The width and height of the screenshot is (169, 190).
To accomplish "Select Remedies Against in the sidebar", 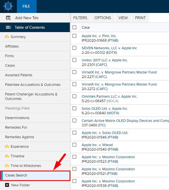I will [x=35, y=137].
